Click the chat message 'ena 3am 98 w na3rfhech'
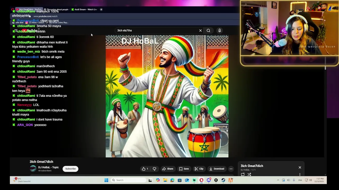 click(35, 79)
